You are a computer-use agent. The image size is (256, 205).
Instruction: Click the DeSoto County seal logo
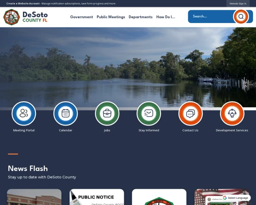(12, 17)
